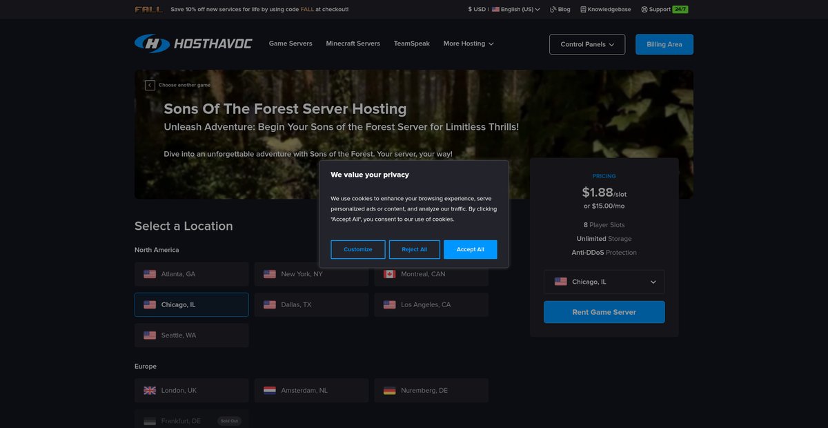
Task: Select Chicago, IL location card
Action: click(192, 304)
